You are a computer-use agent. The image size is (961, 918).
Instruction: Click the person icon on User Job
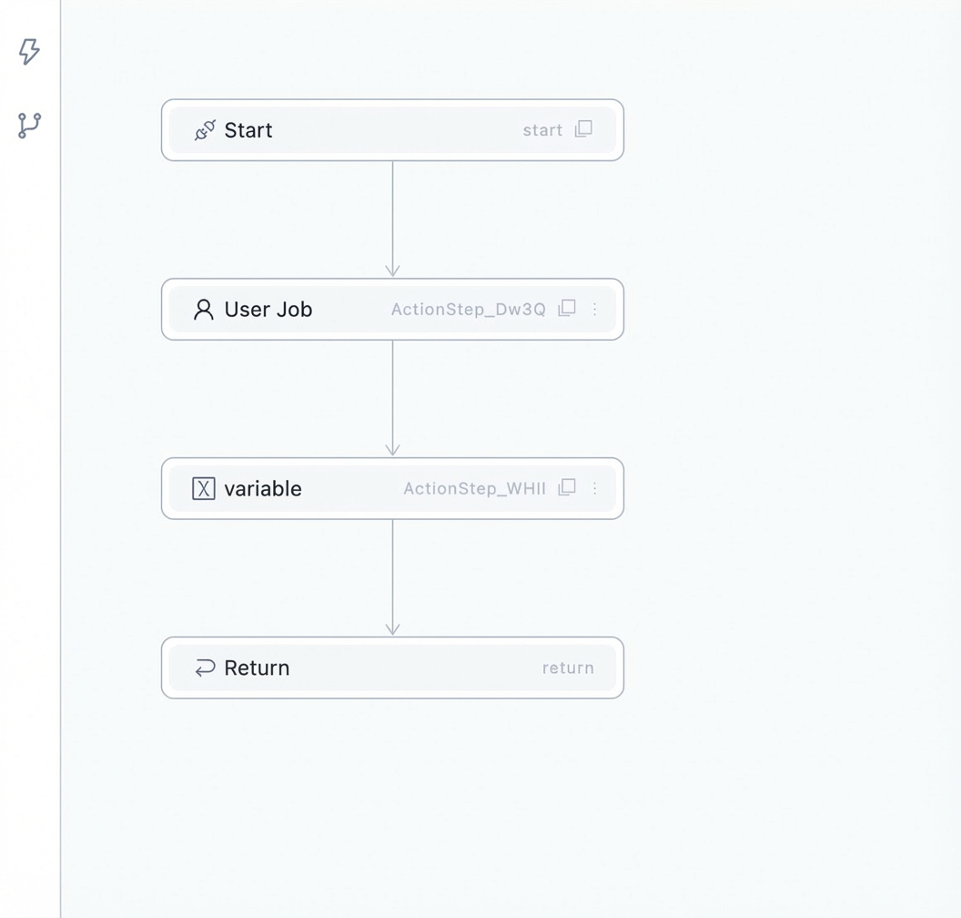(x=204, y=310)
